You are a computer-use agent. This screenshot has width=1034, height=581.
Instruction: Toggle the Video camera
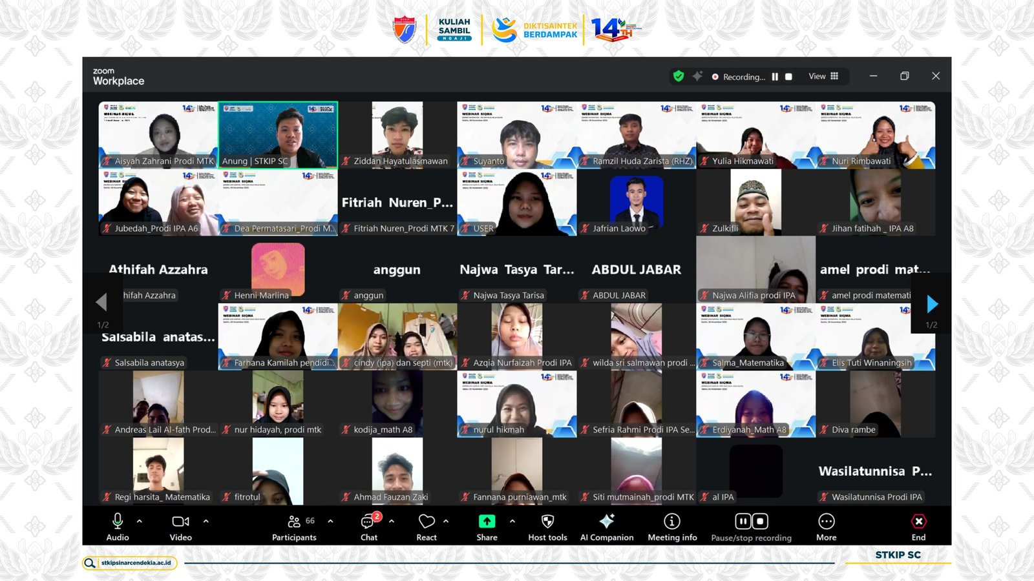coord(180,527)
